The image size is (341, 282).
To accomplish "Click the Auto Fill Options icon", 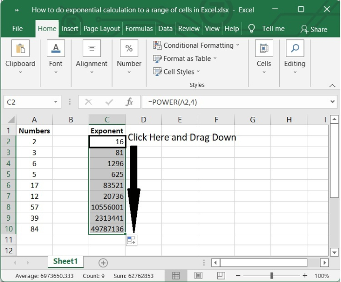I will point(132,240).
